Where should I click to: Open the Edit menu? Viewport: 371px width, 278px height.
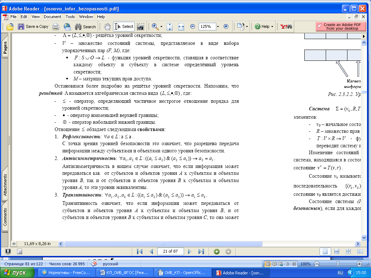pyautogui.click(x=24, y=17)
